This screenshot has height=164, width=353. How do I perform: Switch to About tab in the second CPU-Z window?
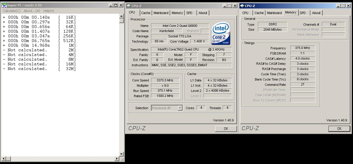(x=316, y=13)
